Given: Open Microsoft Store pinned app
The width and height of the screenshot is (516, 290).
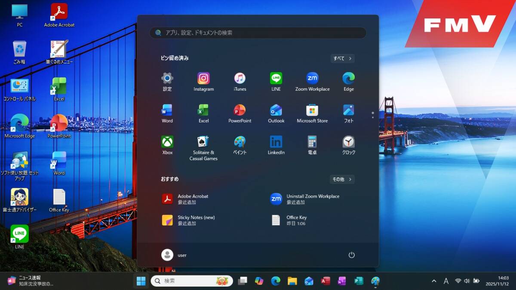Looking at the screenshot, I should [312, 113].
